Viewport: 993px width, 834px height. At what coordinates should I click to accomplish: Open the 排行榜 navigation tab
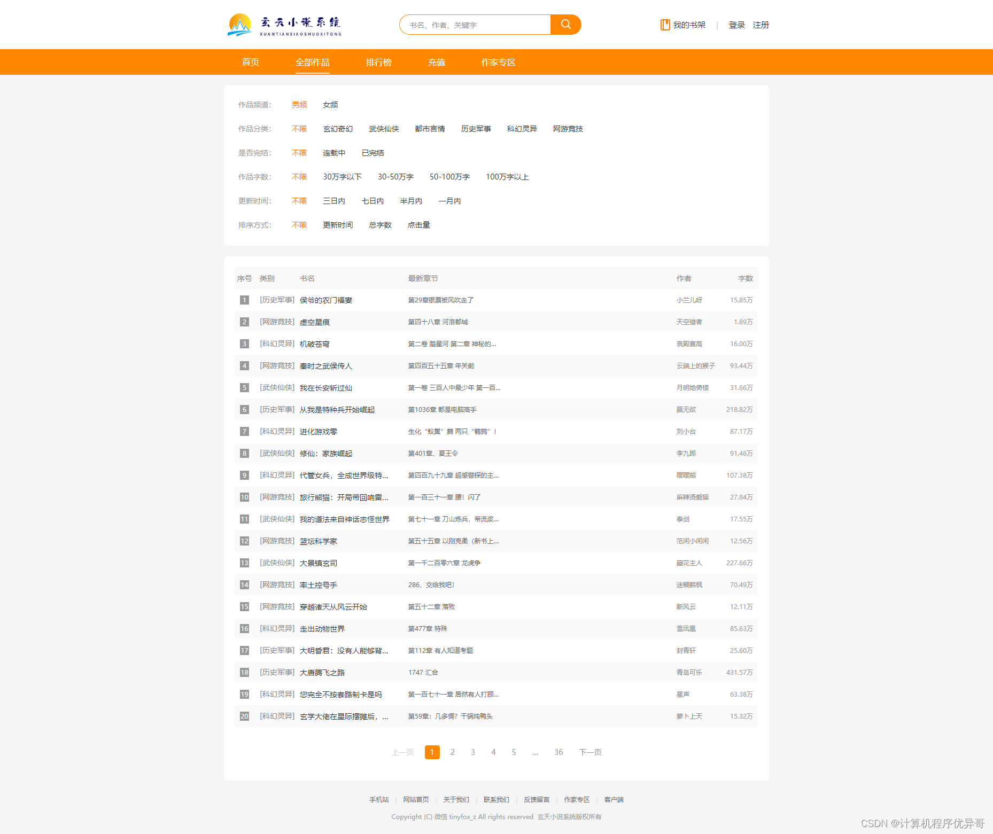pyautogui.click(x=379, y=62)
